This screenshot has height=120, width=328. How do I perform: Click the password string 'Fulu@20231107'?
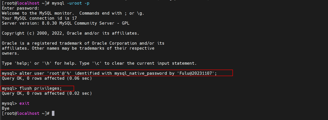[196, 73]
